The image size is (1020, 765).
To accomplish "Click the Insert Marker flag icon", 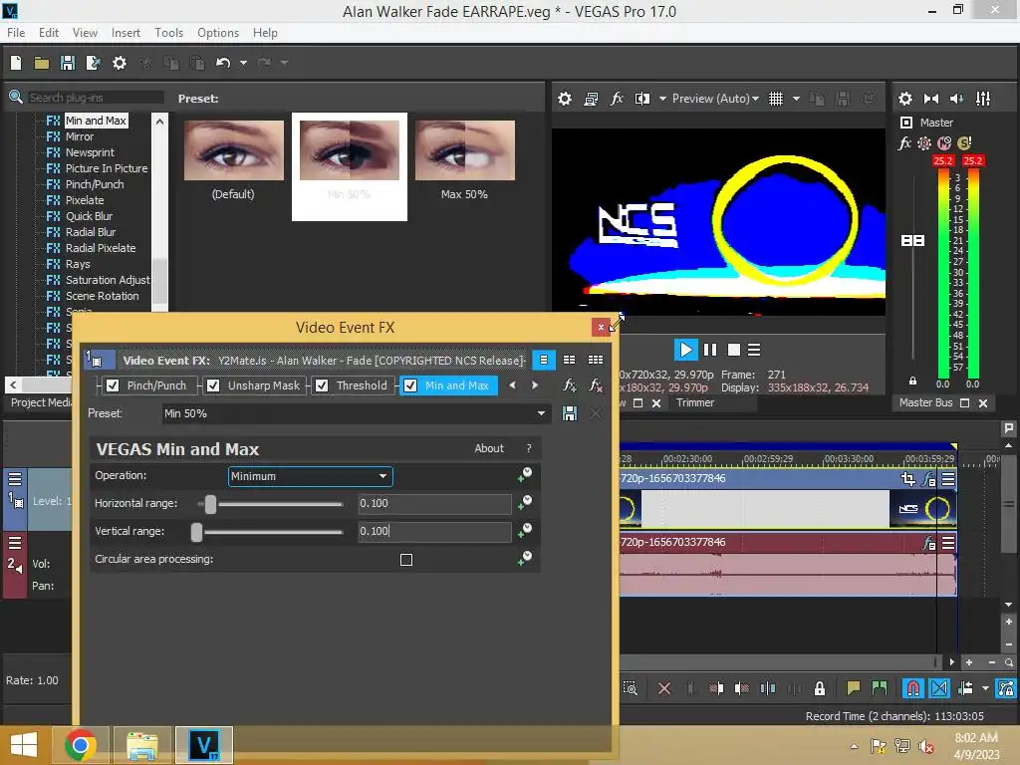I will coord(853,688).
